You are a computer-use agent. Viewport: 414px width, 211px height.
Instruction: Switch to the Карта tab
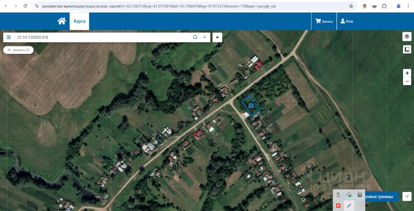tap(80, 21)
